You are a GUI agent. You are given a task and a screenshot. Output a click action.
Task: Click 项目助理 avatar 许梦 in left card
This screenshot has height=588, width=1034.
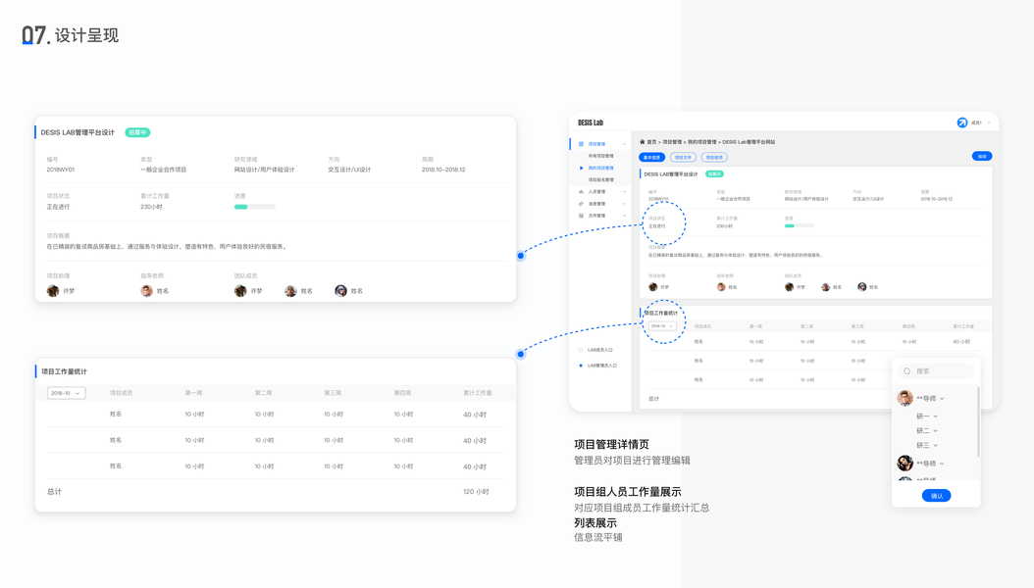tap(53, 291)
